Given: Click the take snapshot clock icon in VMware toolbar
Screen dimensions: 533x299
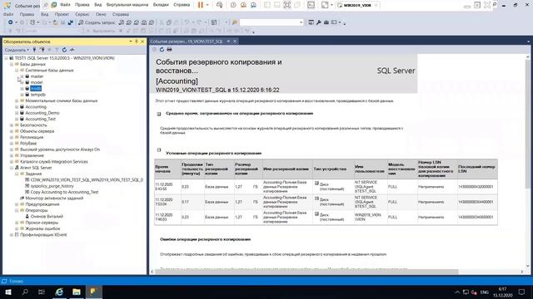Looking at the screenshot, I should click(233, 5).
